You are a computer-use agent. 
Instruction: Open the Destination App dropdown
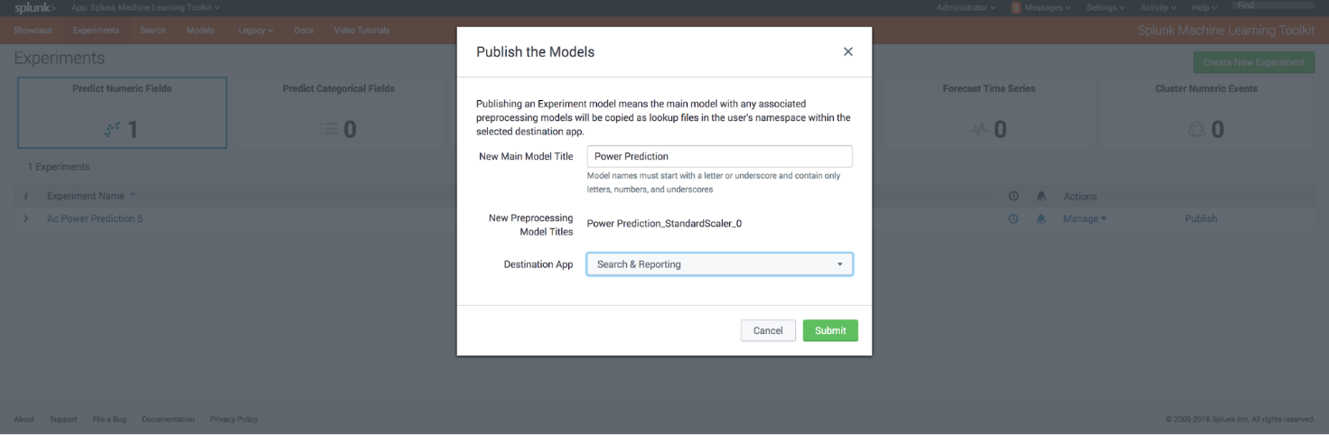tap(719, 264)
